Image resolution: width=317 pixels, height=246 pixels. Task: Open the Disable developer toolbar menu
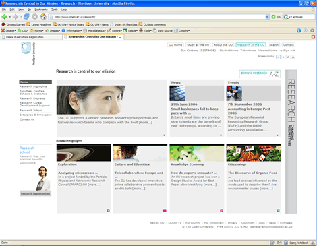click(x=9, y=30)
